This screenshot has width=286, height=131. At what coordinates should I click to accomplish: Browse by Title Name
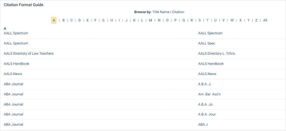161,12
